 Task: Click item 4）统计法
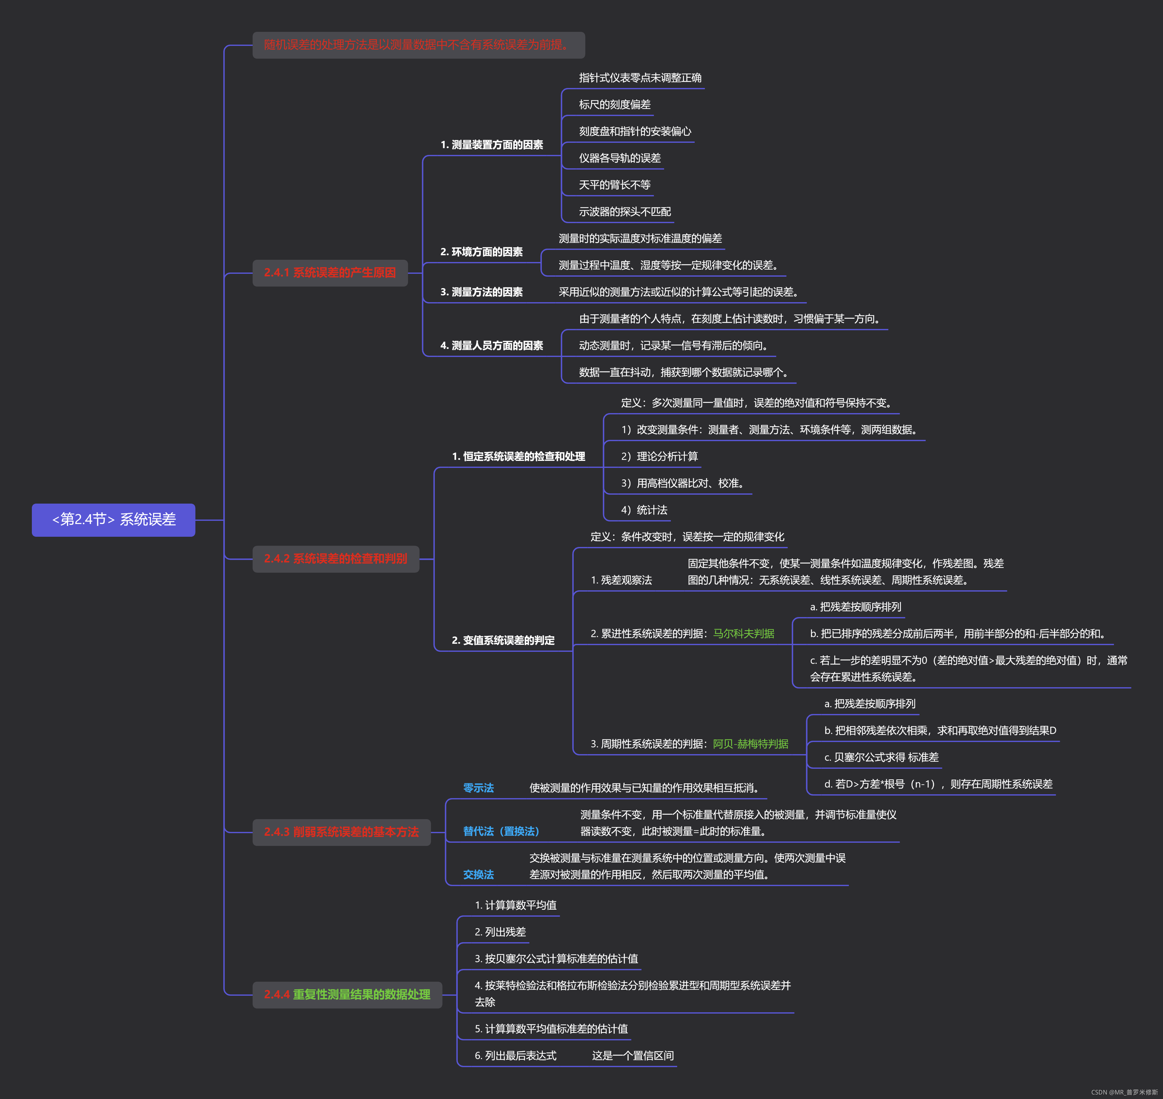(644, 510)
